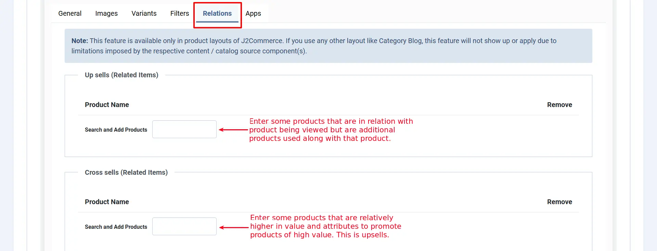Click Remove column header in Cross sells
The image size is (657, 251).
559,202
